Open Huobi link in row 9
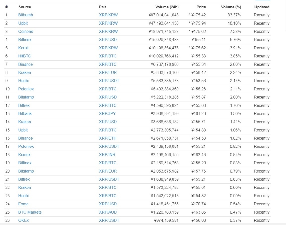 (23, 81)
